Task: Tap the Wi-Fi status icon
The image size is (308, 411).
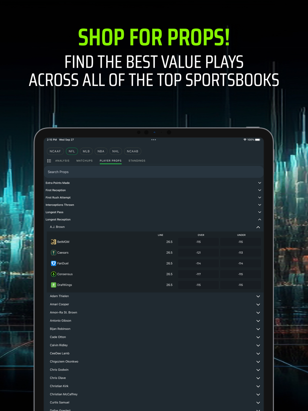Action: click(x=245, y=140)
